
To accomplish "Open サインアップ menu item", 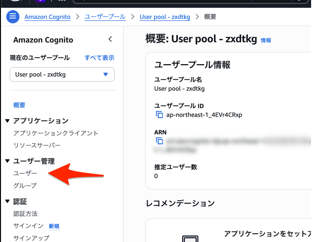I will pyautogui.click(x=31, y=238).
